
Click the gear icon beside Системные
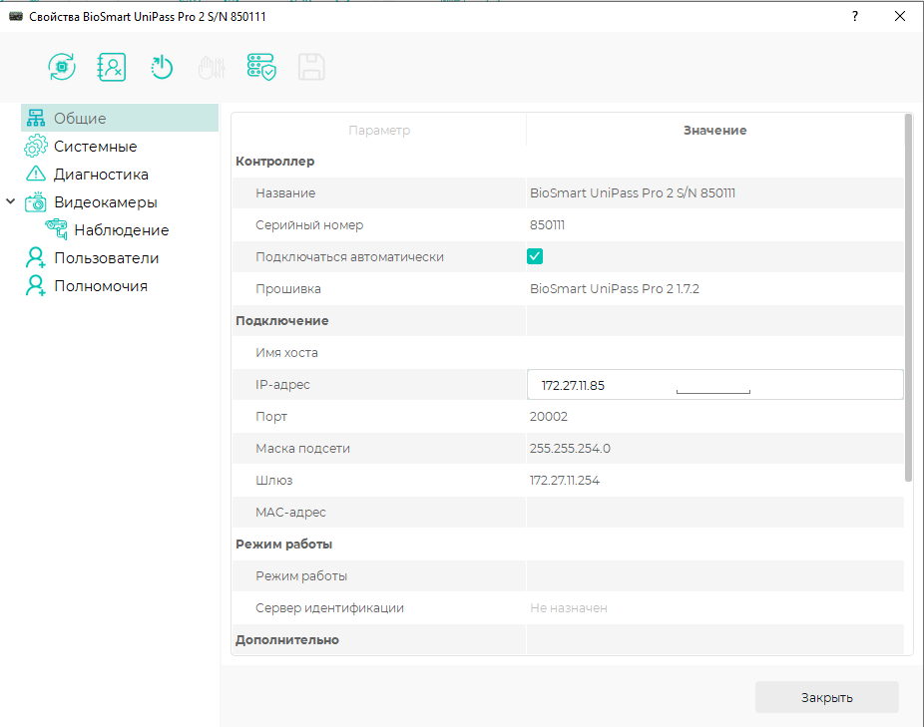[x=36, y=146]
